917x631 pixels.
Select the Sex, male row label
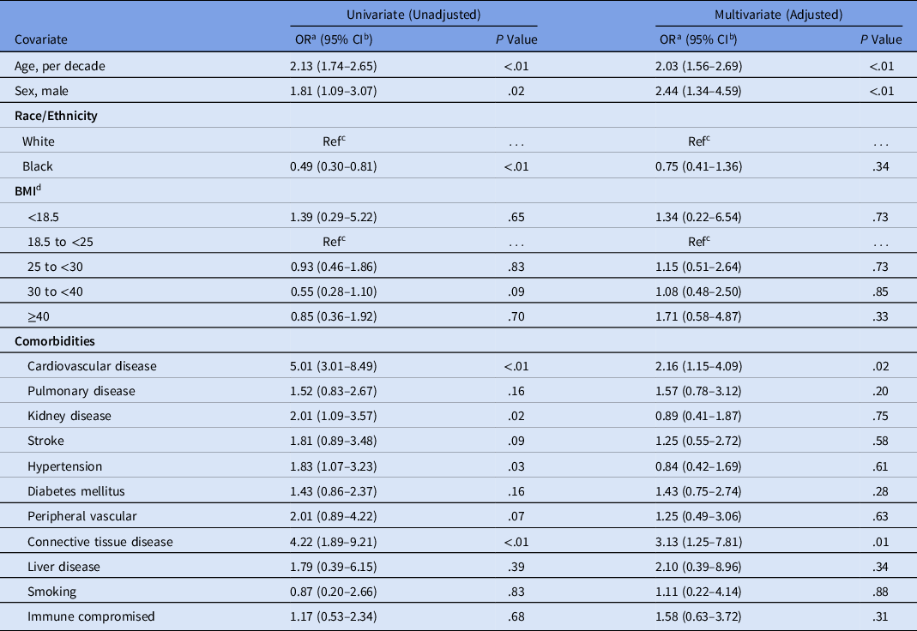click(x=45, y=91)
